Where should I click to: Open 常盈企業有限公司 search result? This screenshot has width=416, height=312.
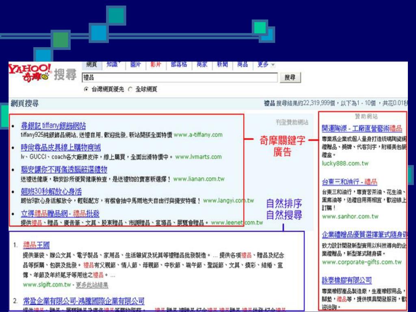[x=84, y=301]
